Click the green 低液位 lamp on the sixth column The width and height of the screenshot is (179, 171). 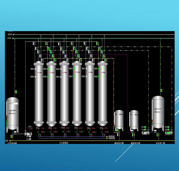pos(99,76)
